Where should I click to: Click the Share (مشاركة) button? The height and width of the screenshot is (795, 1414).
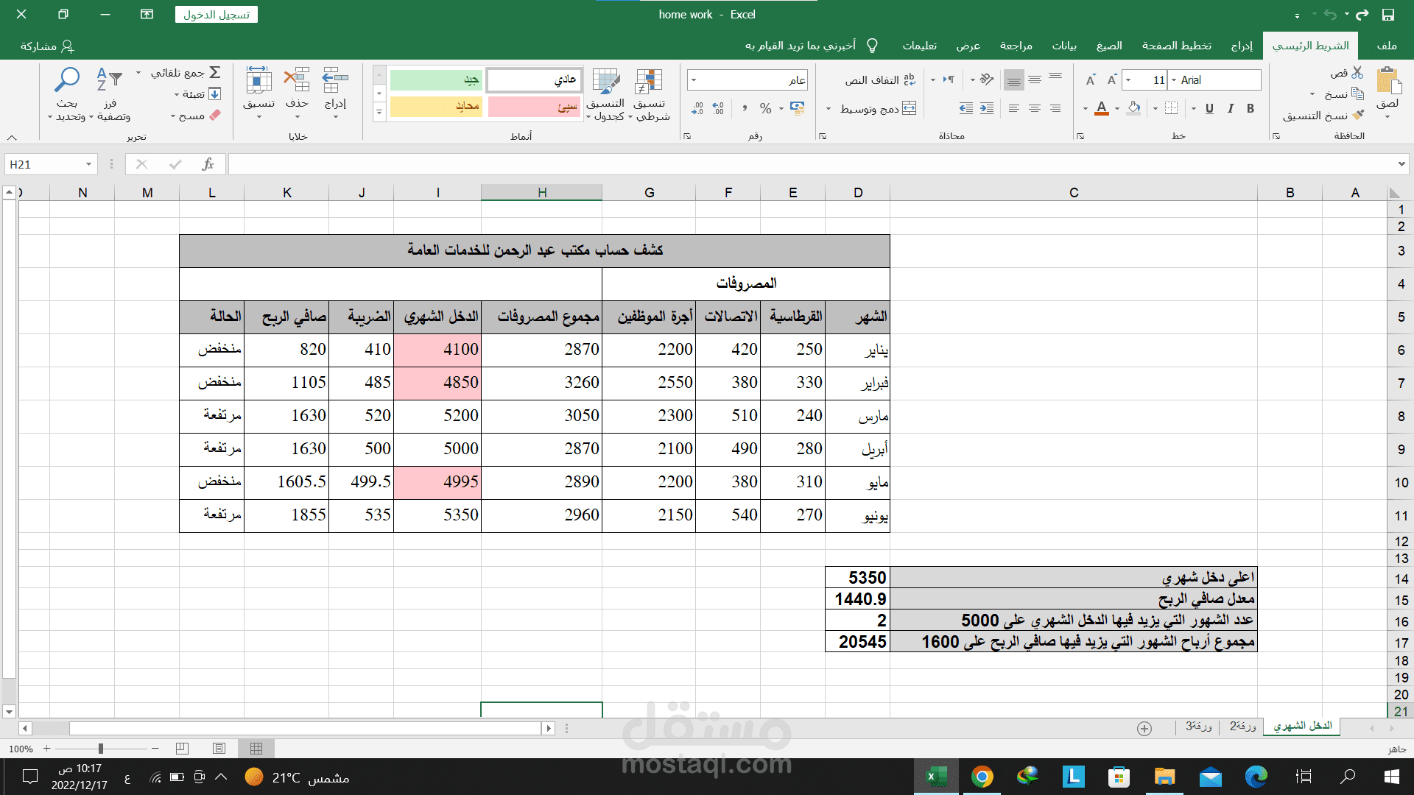point(47,46)
